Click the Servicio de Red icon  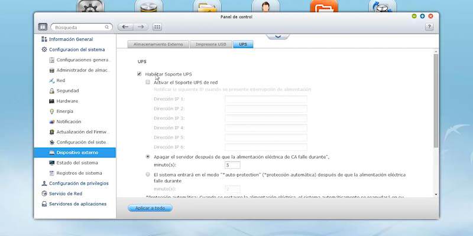pos(44,194)
